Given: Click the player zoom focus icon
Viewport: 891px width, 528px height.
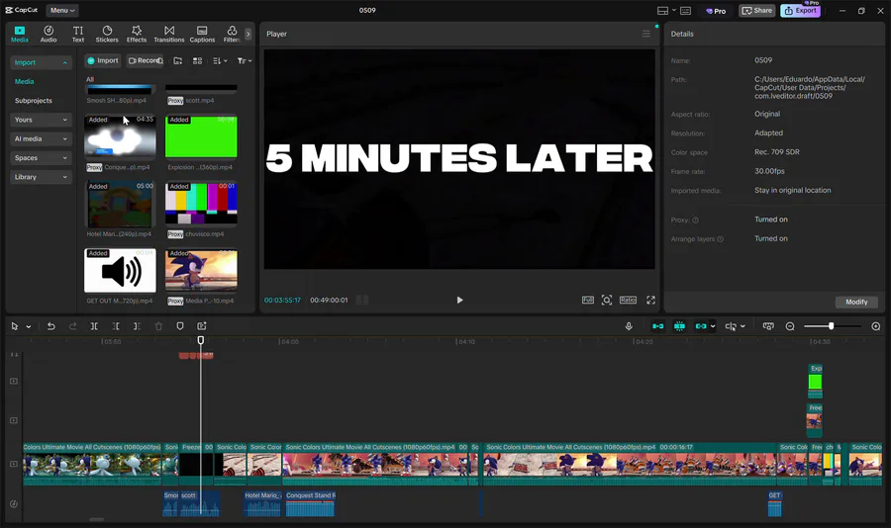Looking at the screenshot, I should point(607,300).
